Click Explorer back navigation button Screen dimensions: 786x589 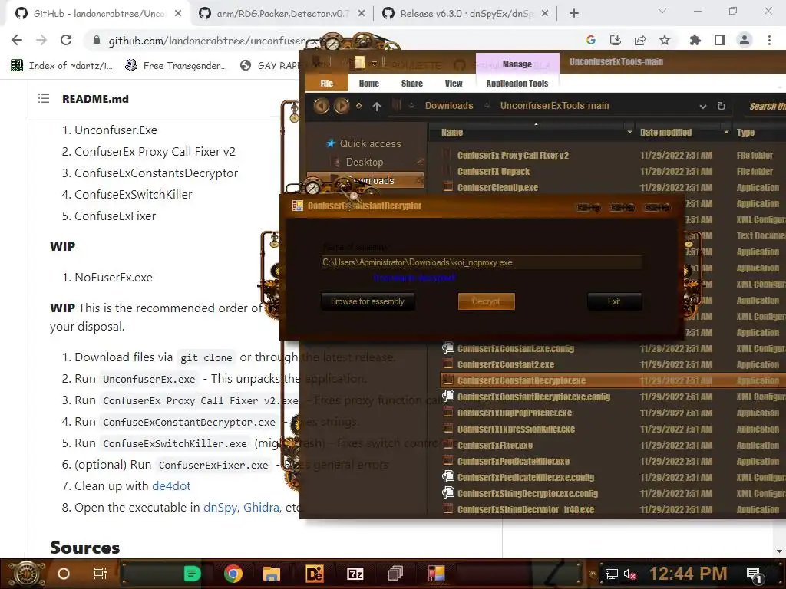click(322, 106)
